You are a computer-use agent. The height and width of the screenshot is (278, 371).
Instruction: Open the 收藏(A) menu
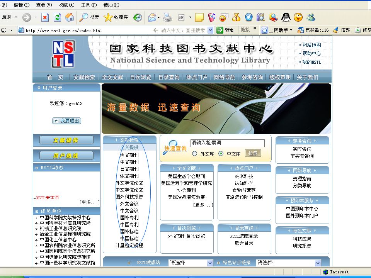[66, 5]
